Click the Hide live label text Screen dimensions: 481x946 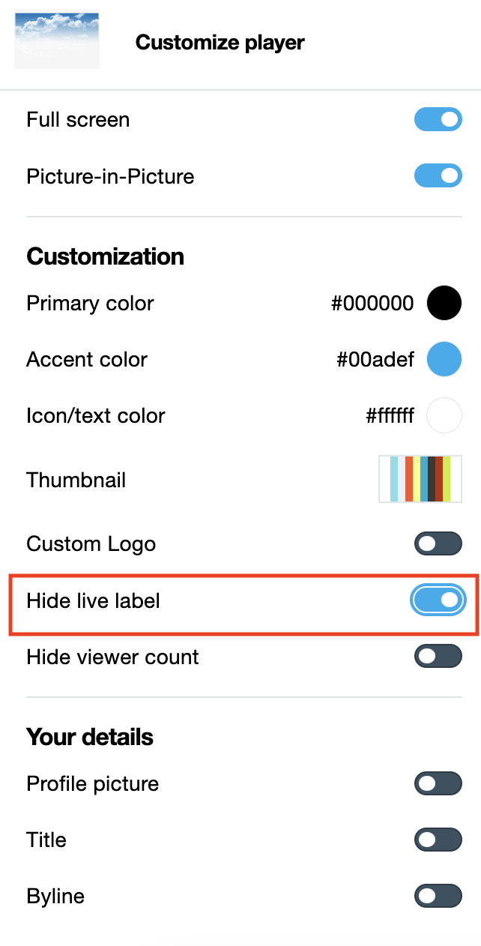(93, 600)
